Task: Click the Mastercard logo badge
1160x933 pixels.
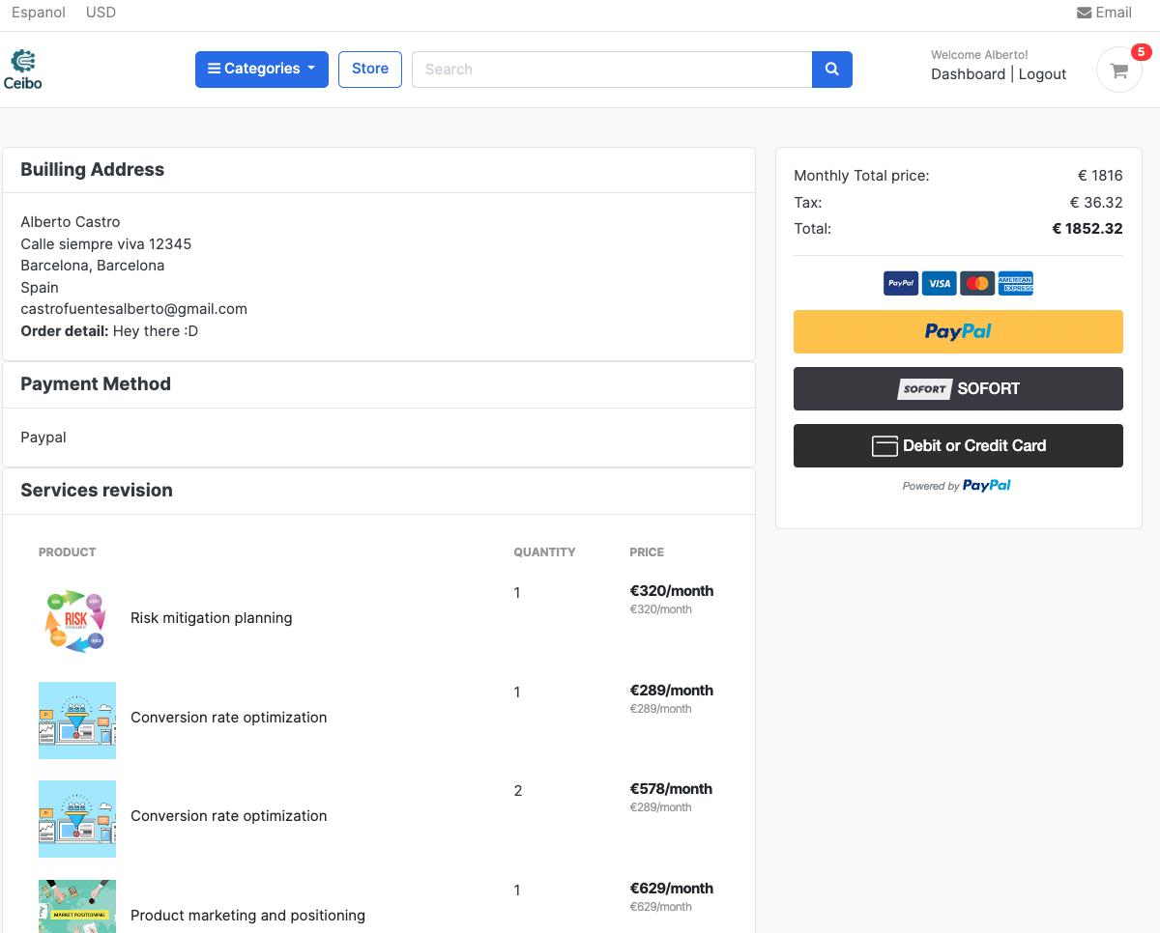Action: pyautogui.click(x=977, y=283)
